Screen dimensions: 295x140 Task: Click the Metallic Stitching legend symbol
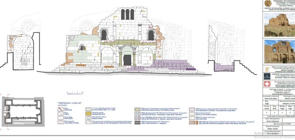click(x=192, y=114)
